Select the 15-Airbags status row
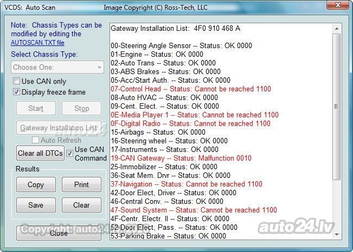 point(158,132)
